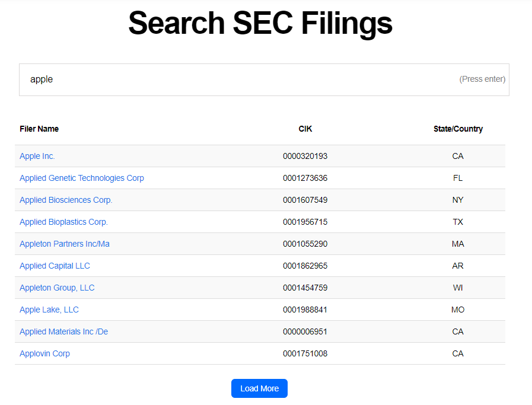
Task: Click the (Press enter) hint text
Action: [483, 79]
